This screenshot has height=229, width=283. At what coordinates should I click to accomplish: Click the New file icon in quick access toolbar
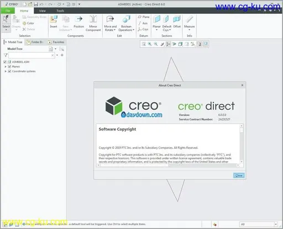[24, 4]
